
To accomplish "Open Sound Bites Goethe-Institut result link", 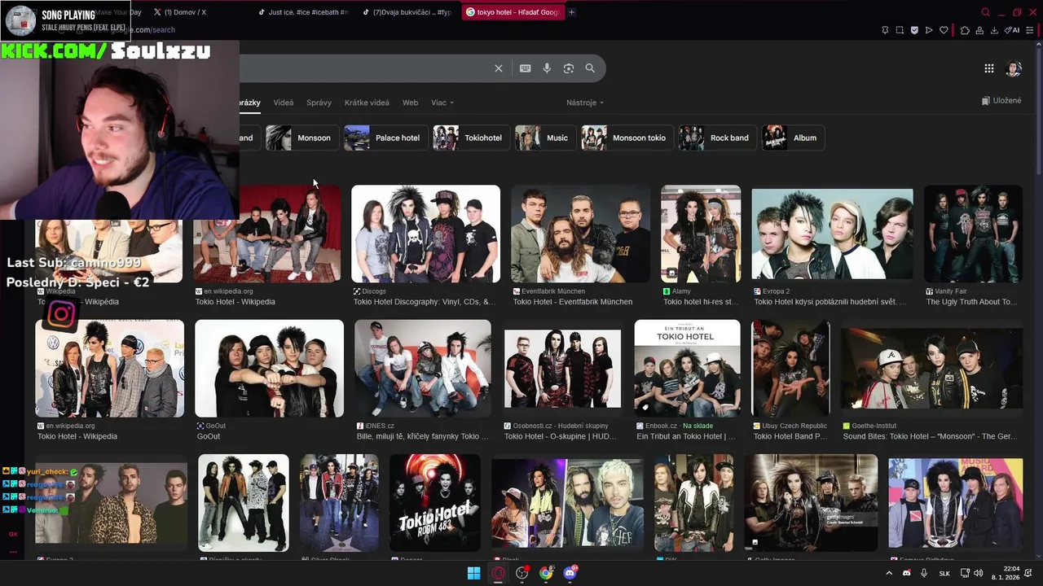I will [930, 436].
